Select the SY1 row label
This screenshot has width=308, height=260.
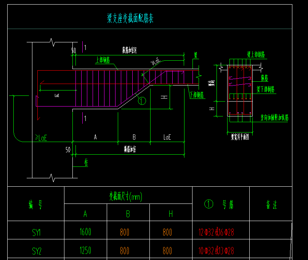36,233
